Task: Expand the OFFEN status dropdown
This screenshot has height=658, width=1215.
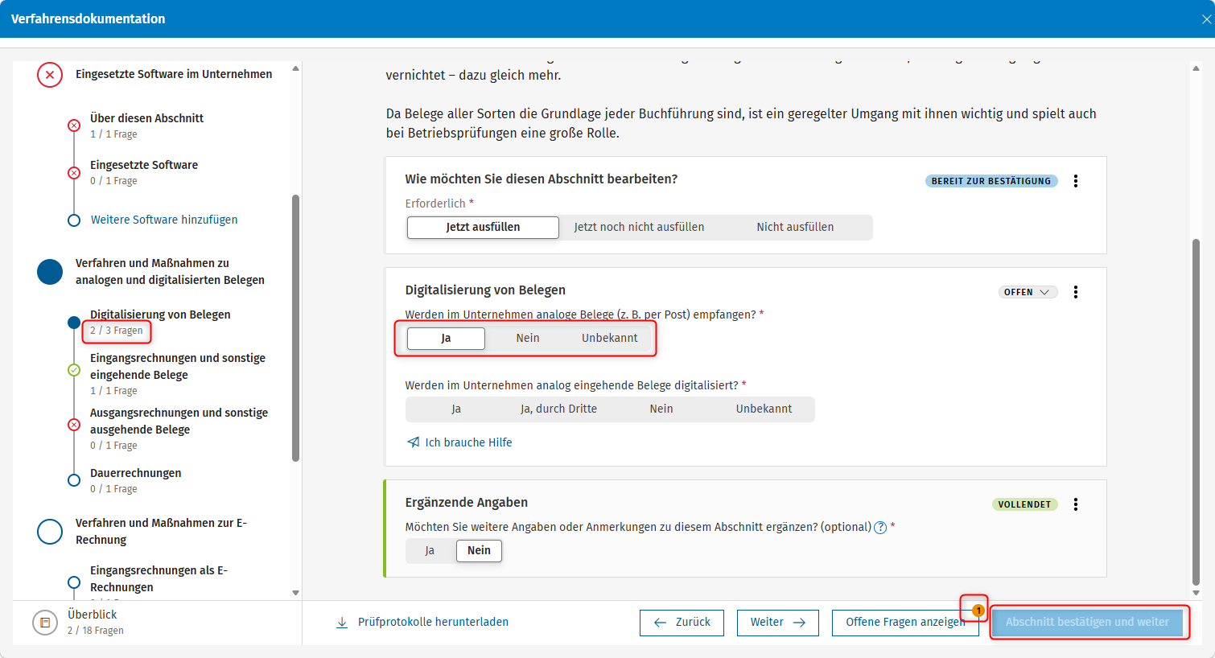Action: coord(1028,292)
